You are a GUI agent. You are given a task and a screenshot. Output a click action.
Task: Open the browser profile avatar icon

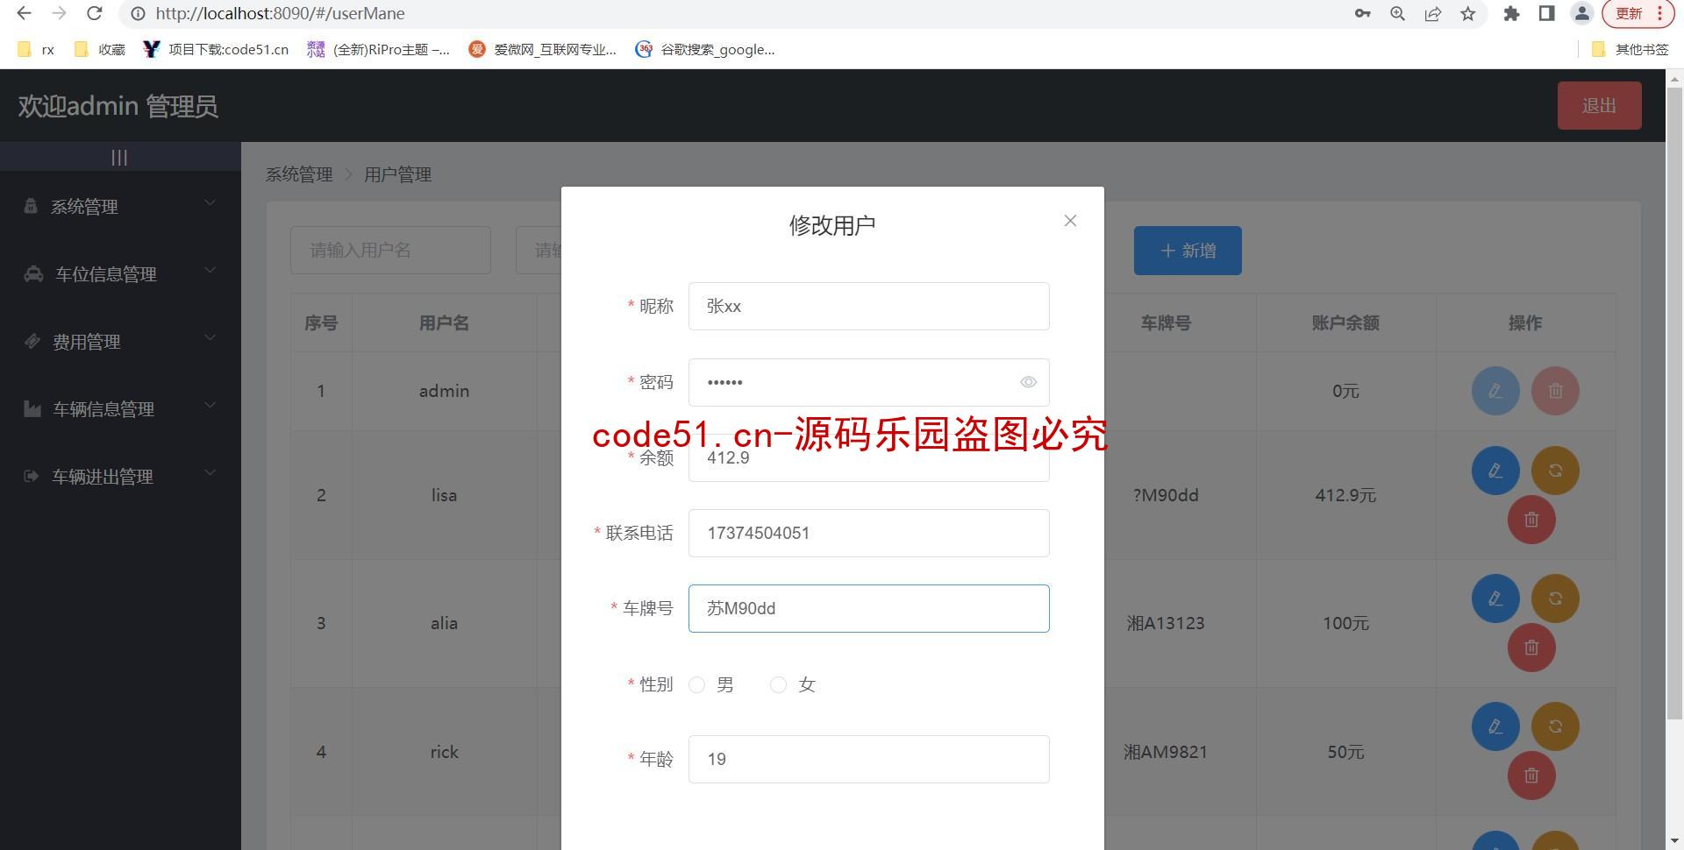click(x=1581, y=13)
